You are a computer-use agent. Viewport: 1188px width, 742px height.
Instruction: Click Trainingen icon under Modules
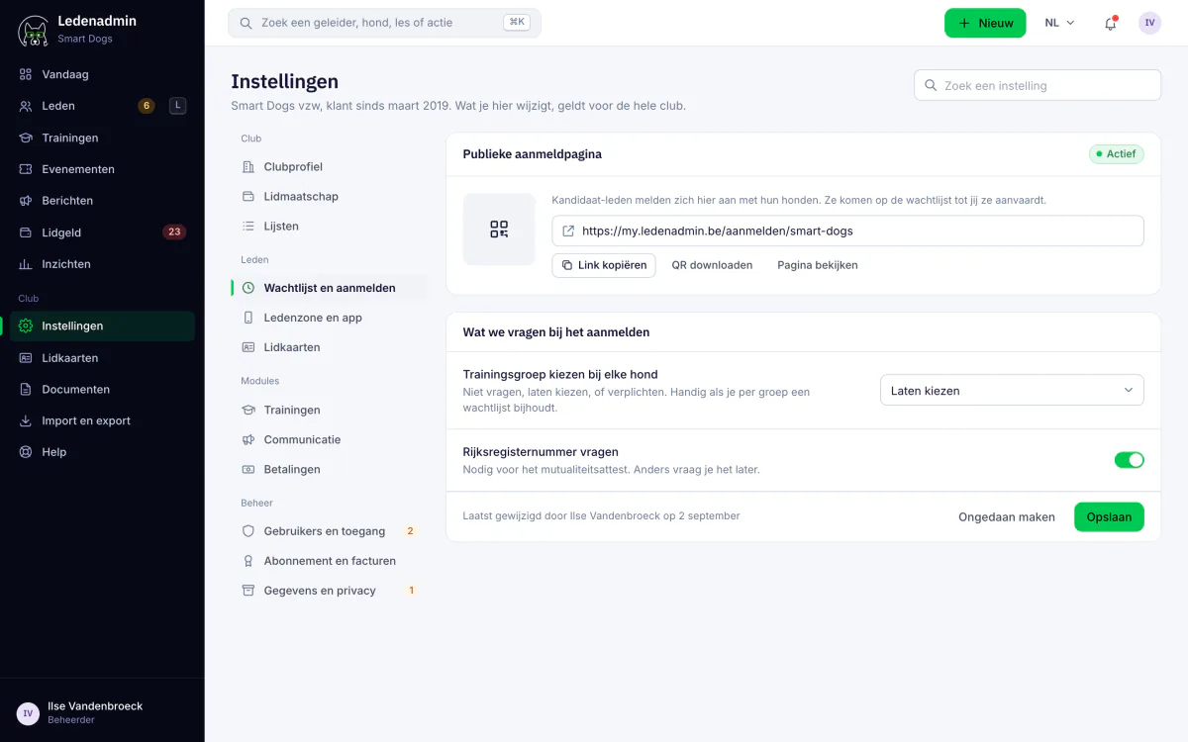[248, 410]
